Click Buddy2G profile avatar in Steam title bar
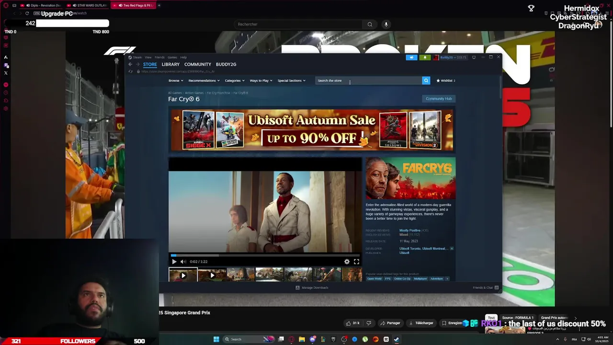 point(436,57)
